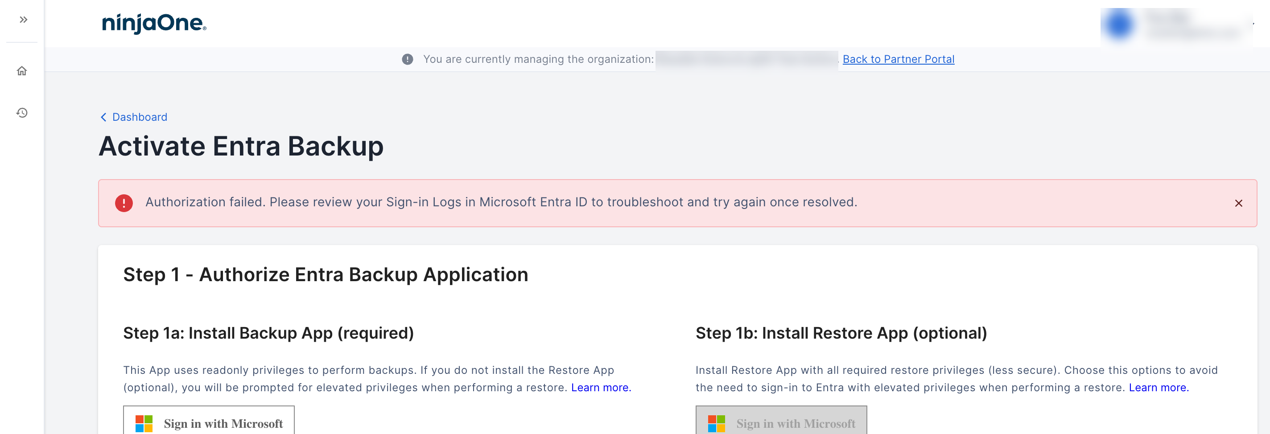Click Step 1b: Install Restore App heading
Viewport: 1270px width, 434px height.
841,333
